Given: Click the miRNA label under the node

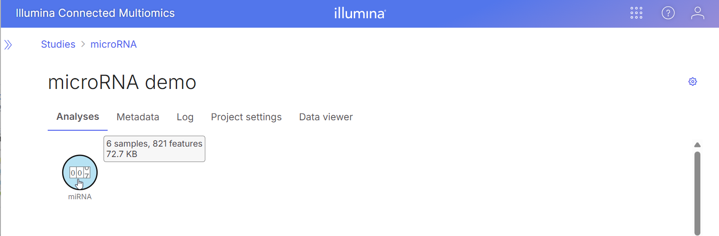Looking at the screenshot, I should 80,197.
